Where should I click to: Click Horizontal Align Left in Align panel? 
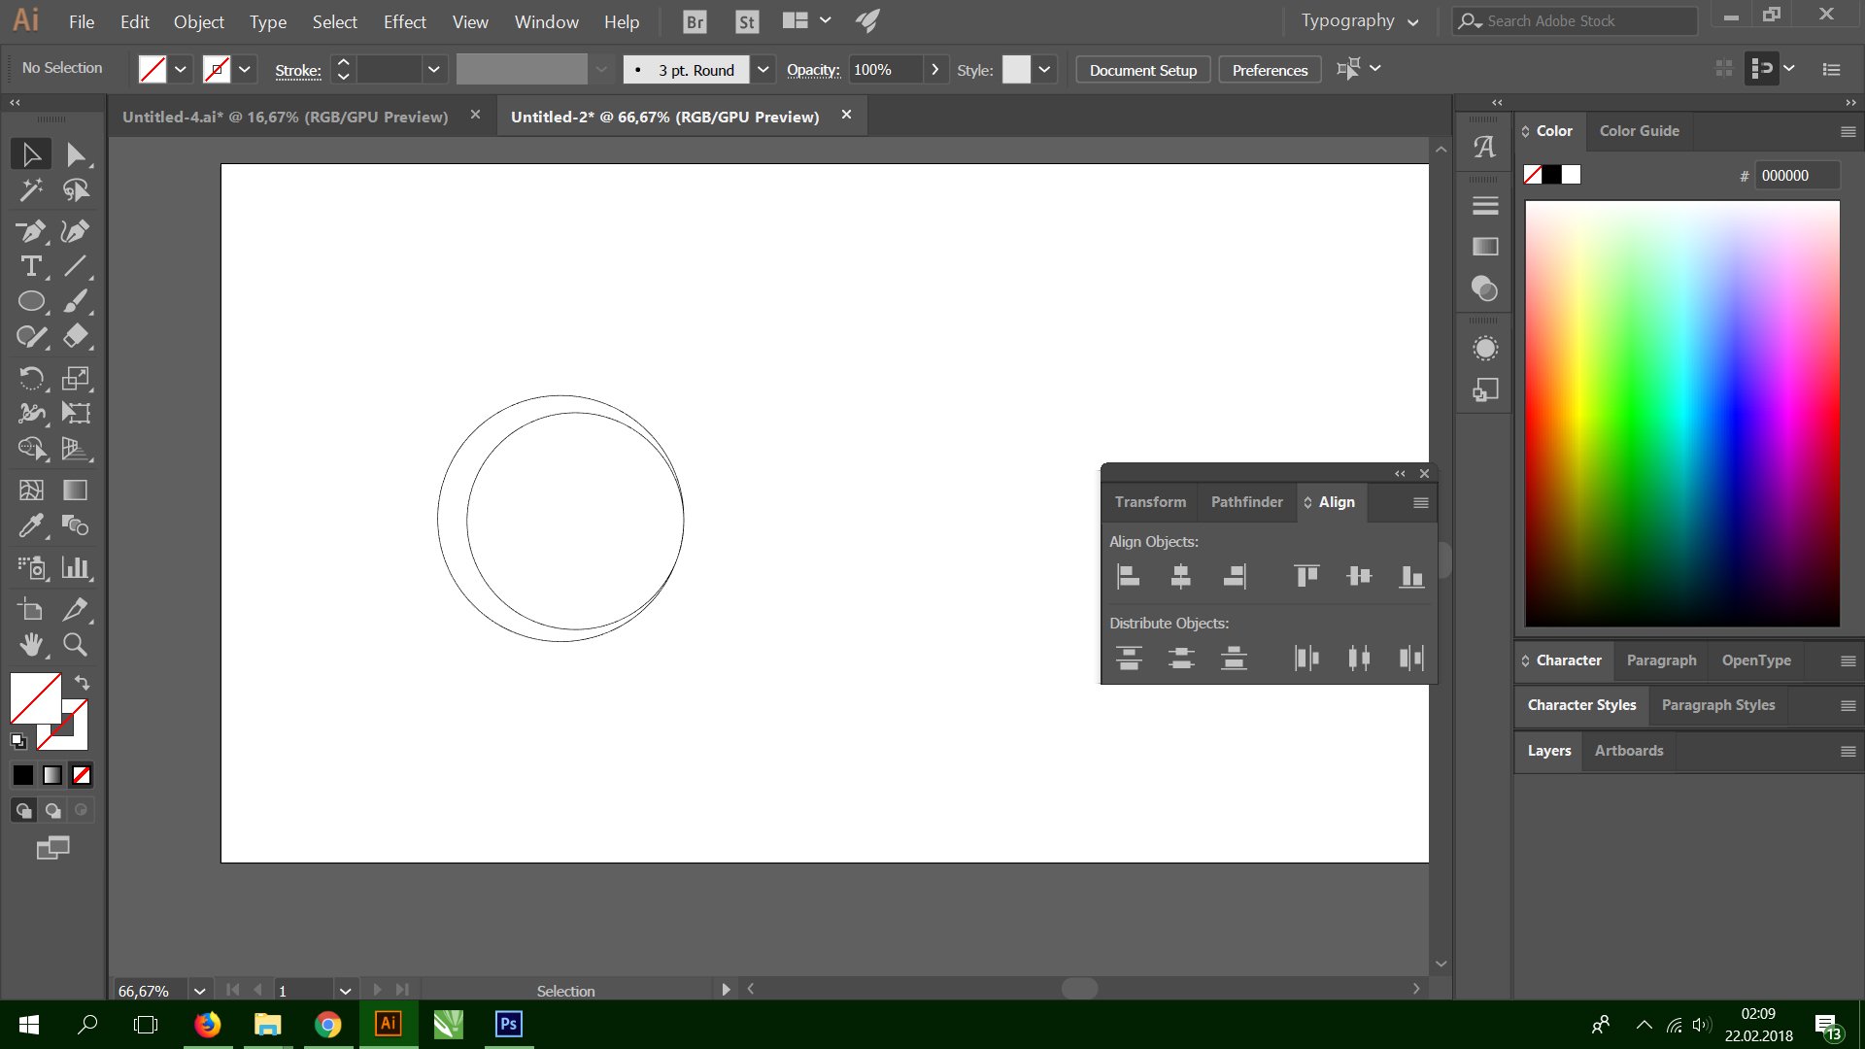(1128, 576)
